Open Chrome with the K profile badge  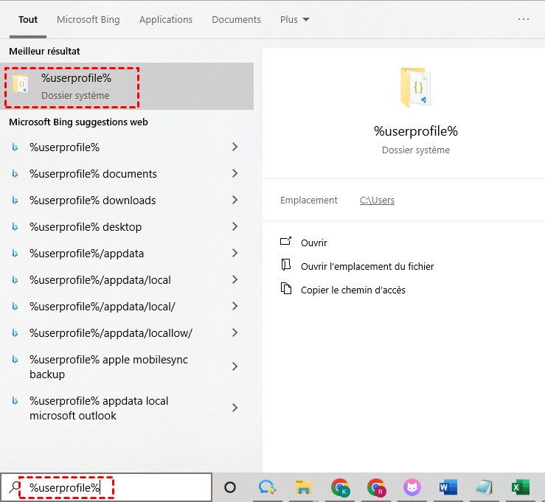[340, 487]
